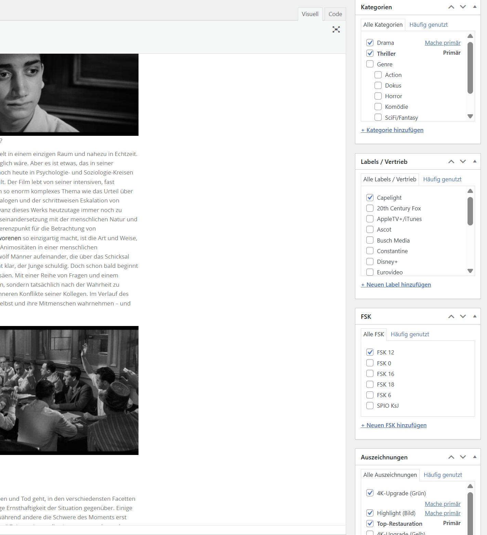This screenshot has height=535, width=487.
Task: Uncheck the Drama category checkbox
Action: tap(370, 43)
